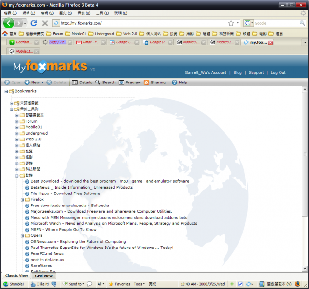The image size is (309, 289).
Task: Expand the Forum folder in tree
Action: click(17, 122)
